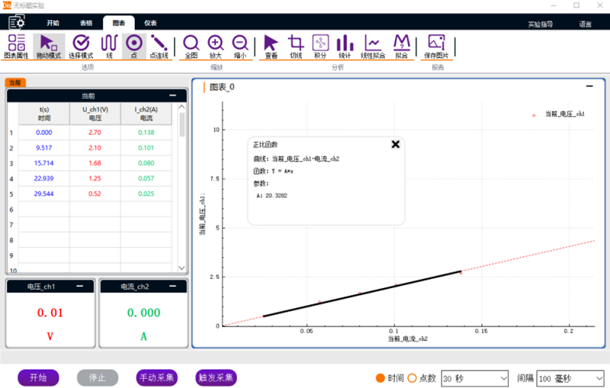The width and height of the screenshot is (610, 388).
Task: Select the voltage cell 0.52
Action: point(95,194)
